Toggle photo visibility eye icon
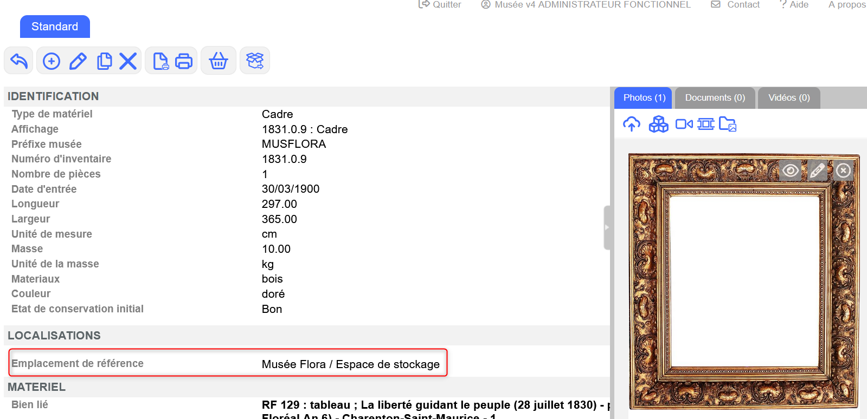867x419 pixels. pos(791,171)
